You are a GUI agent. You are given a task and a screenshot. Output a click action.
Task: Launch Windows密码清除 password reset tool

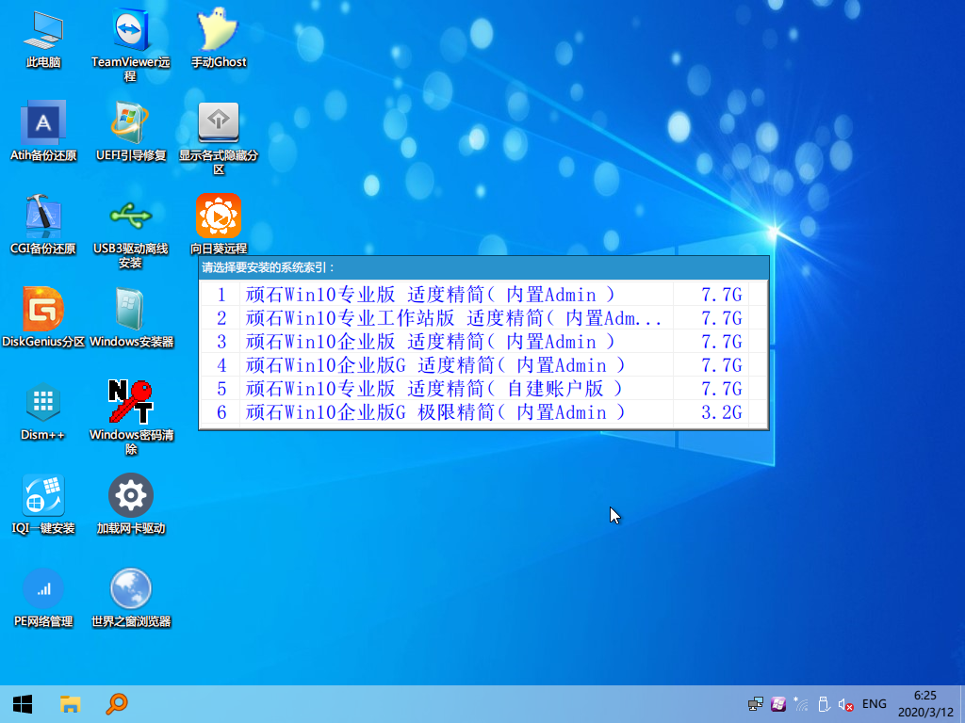point(130,404)
